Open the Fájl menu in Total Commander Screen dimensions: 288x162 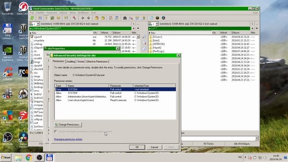coord(32,13)
